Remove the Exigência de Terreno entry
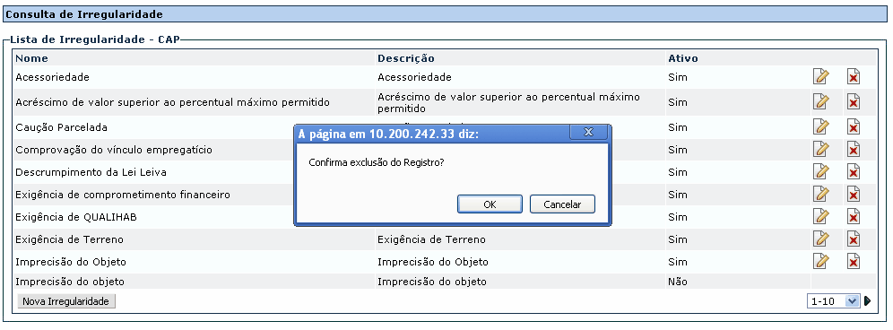Image resolution: width=893 pixels, height=330 pixels. click(854, 239)
